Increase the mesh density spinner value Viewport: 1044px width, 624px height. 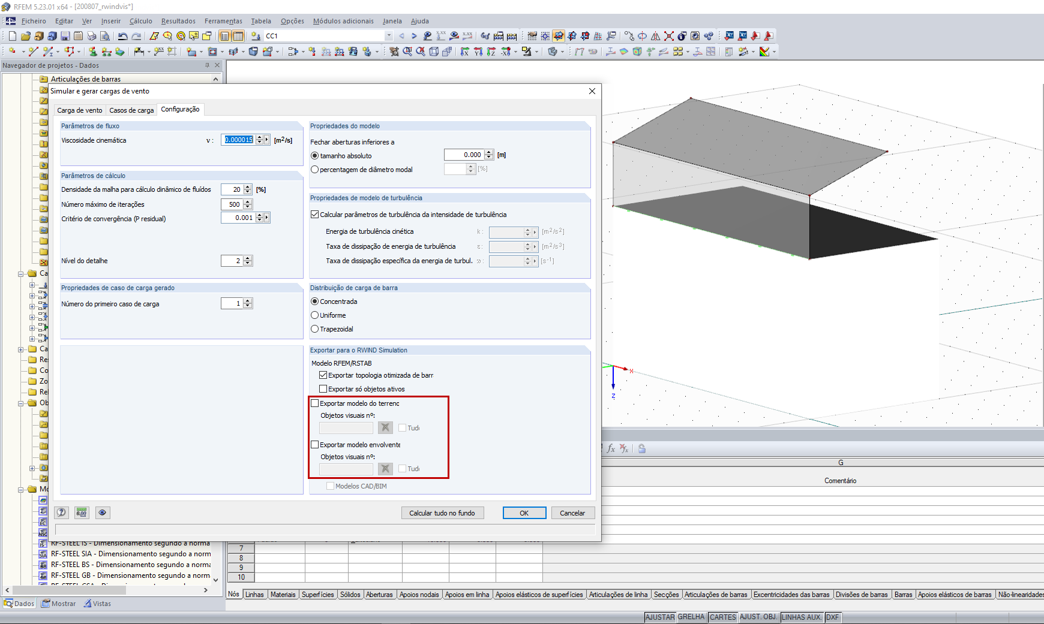point(248,187)
